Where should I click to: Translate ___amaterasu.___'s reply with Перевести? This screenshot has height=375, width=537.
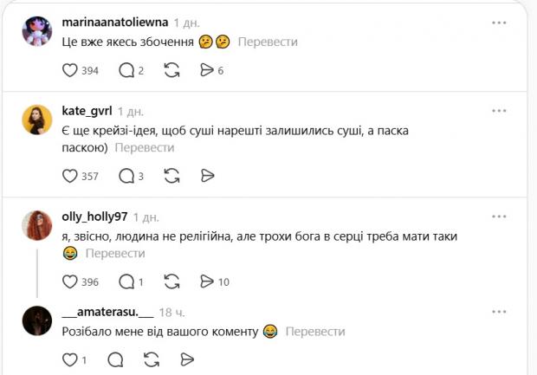click(315, 331)
